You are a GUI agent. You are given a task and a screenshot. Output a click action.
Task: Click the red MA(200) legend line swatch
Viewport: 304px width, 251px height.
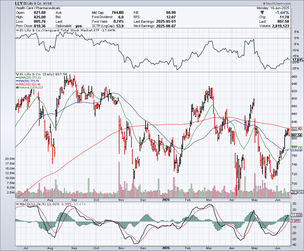[x=17, y=84]
